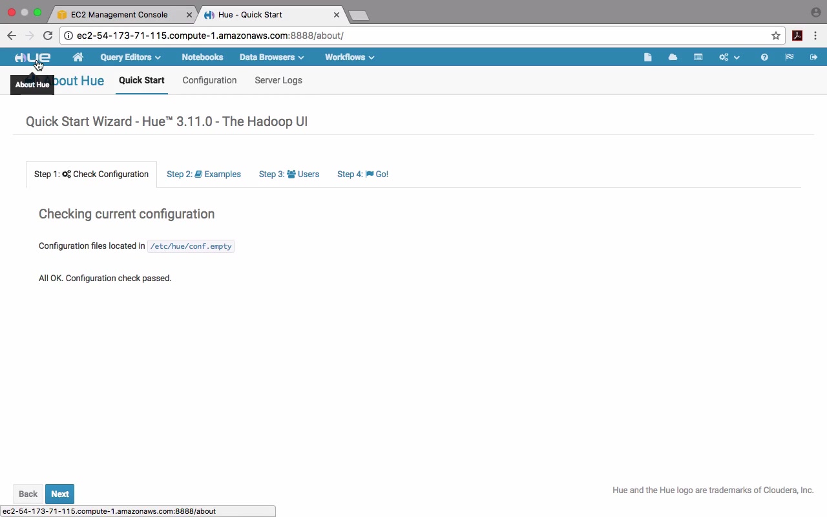Open Notebooks from the navbar
Screen dimensions: 827x517
click(x=202, y=58)
